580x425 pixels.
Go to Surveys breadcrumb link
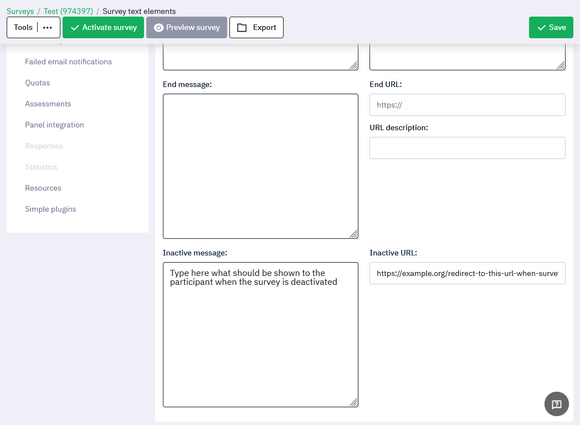[20, 11]
